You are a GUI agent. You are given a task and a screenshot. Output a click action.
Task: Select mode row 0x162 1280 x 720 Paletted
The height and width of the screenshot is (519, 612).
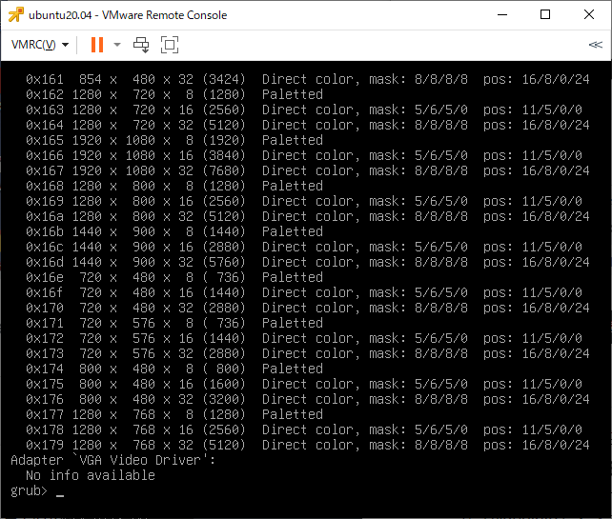pos(174,94)
